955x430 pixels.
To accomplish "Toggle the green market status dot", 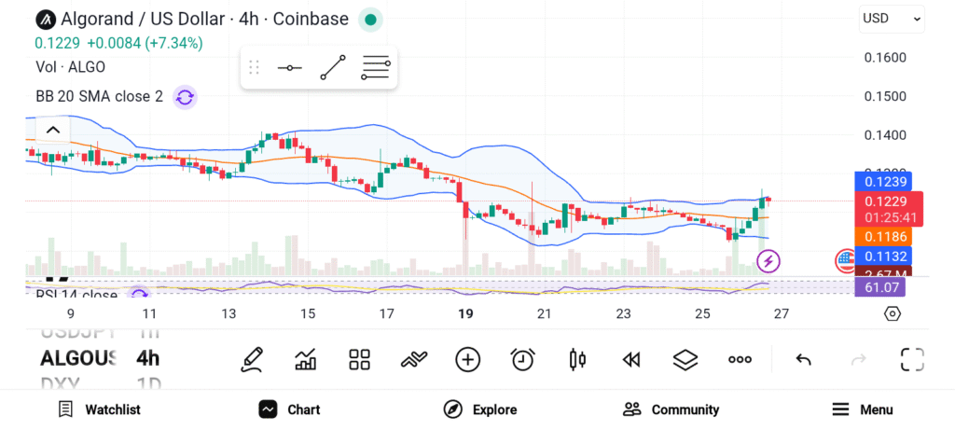I will 370,20.
